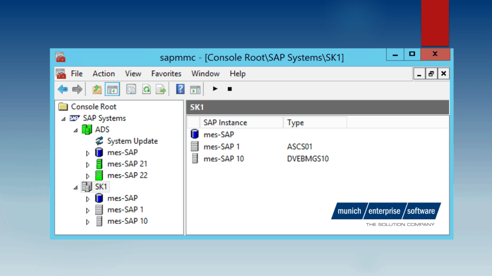Expand mes-SAP 21 in the tree
492x276 pixels.
(88, 165)
